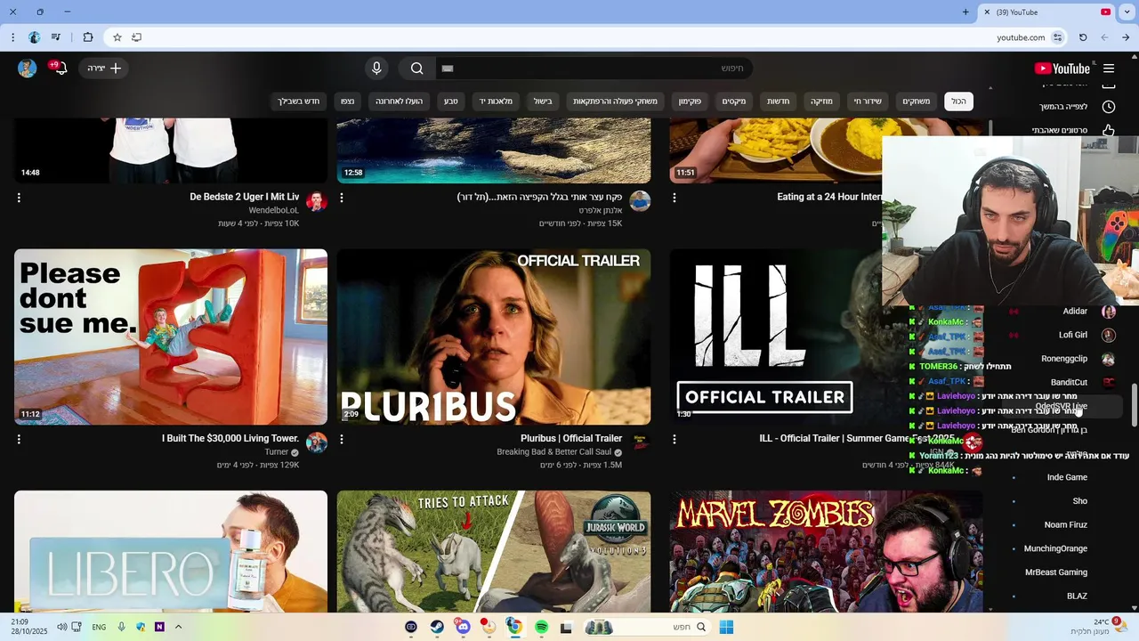Image resolution: width=1139 pixels, height=641 pixels.
Task: Open a new browser tab
Action: click(x=965, y=12)
